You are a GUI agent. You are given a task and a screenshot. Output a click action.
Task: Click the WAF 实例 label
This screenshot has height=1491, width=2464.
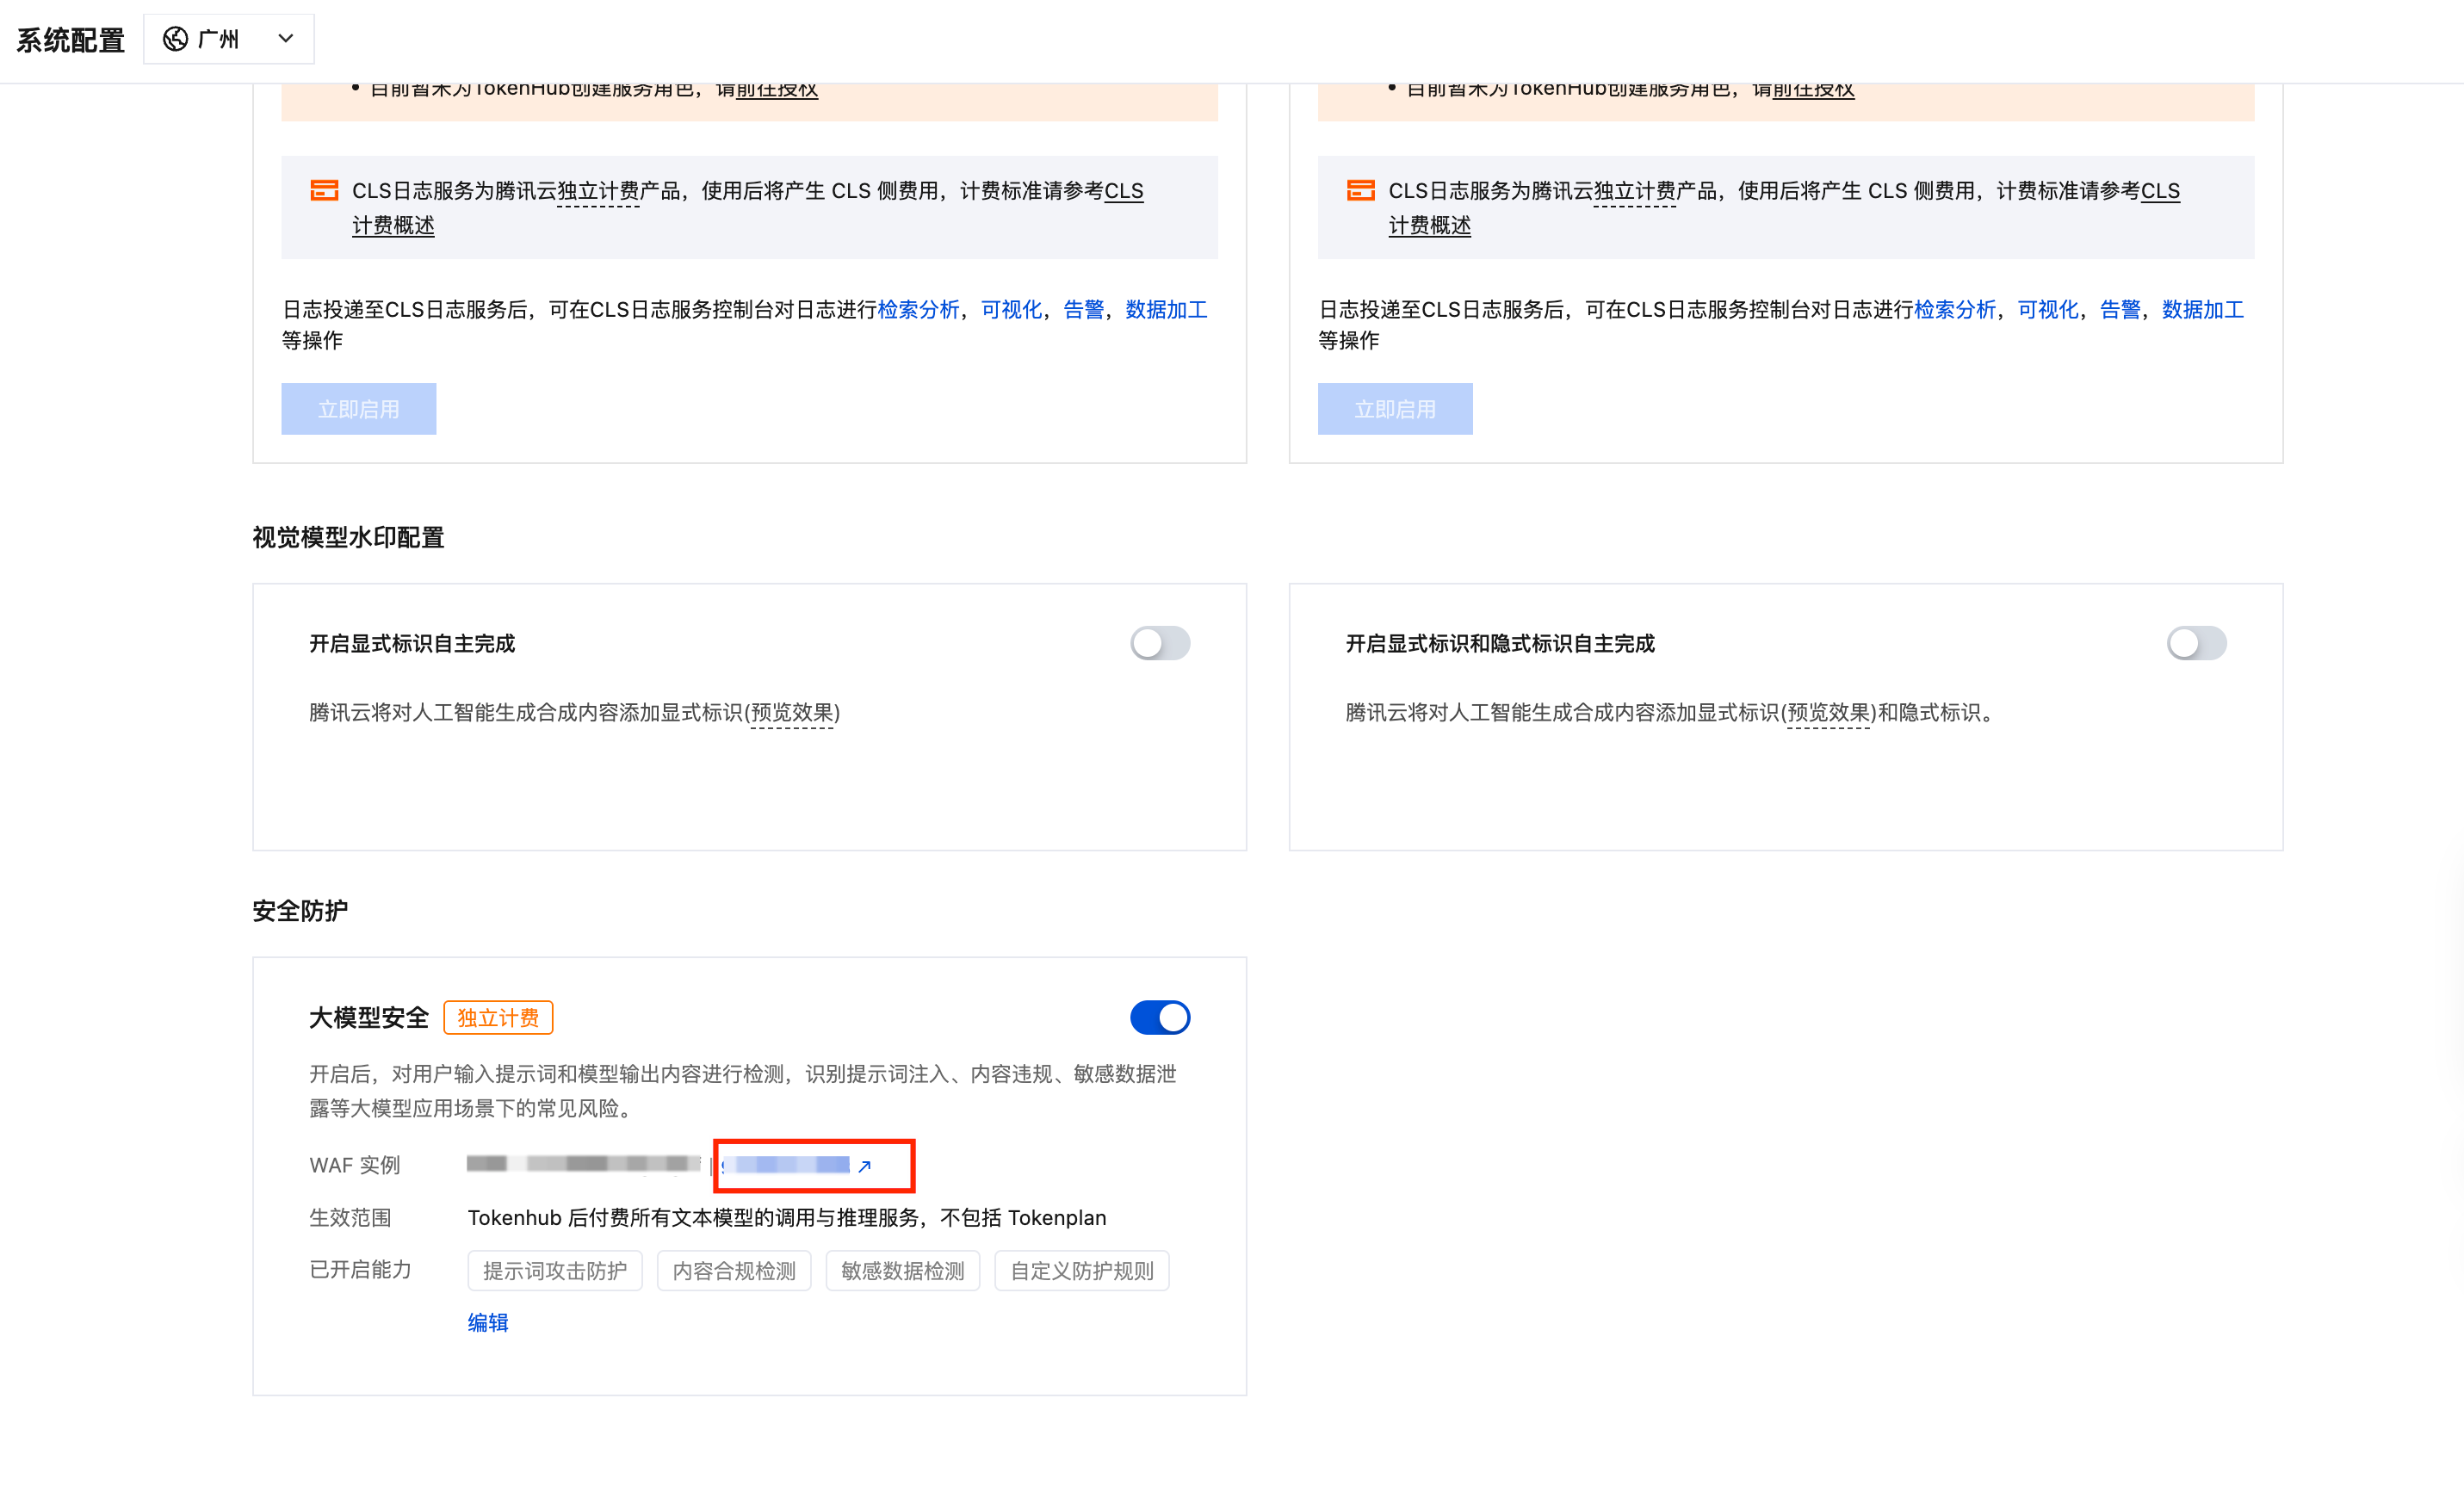click(355, 1166)
